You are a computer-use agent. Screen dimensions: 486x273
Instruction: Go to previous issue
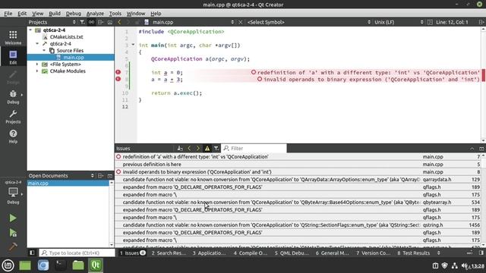[x=189, y=149]
